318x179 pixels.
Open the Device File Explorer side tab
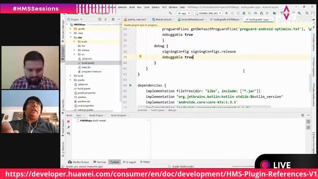[x=314, y=143]
